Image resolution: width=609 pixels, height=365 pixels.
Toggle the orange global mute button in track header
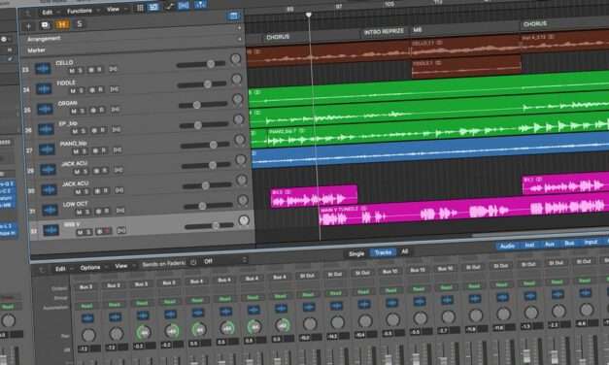tap(62, 24)
